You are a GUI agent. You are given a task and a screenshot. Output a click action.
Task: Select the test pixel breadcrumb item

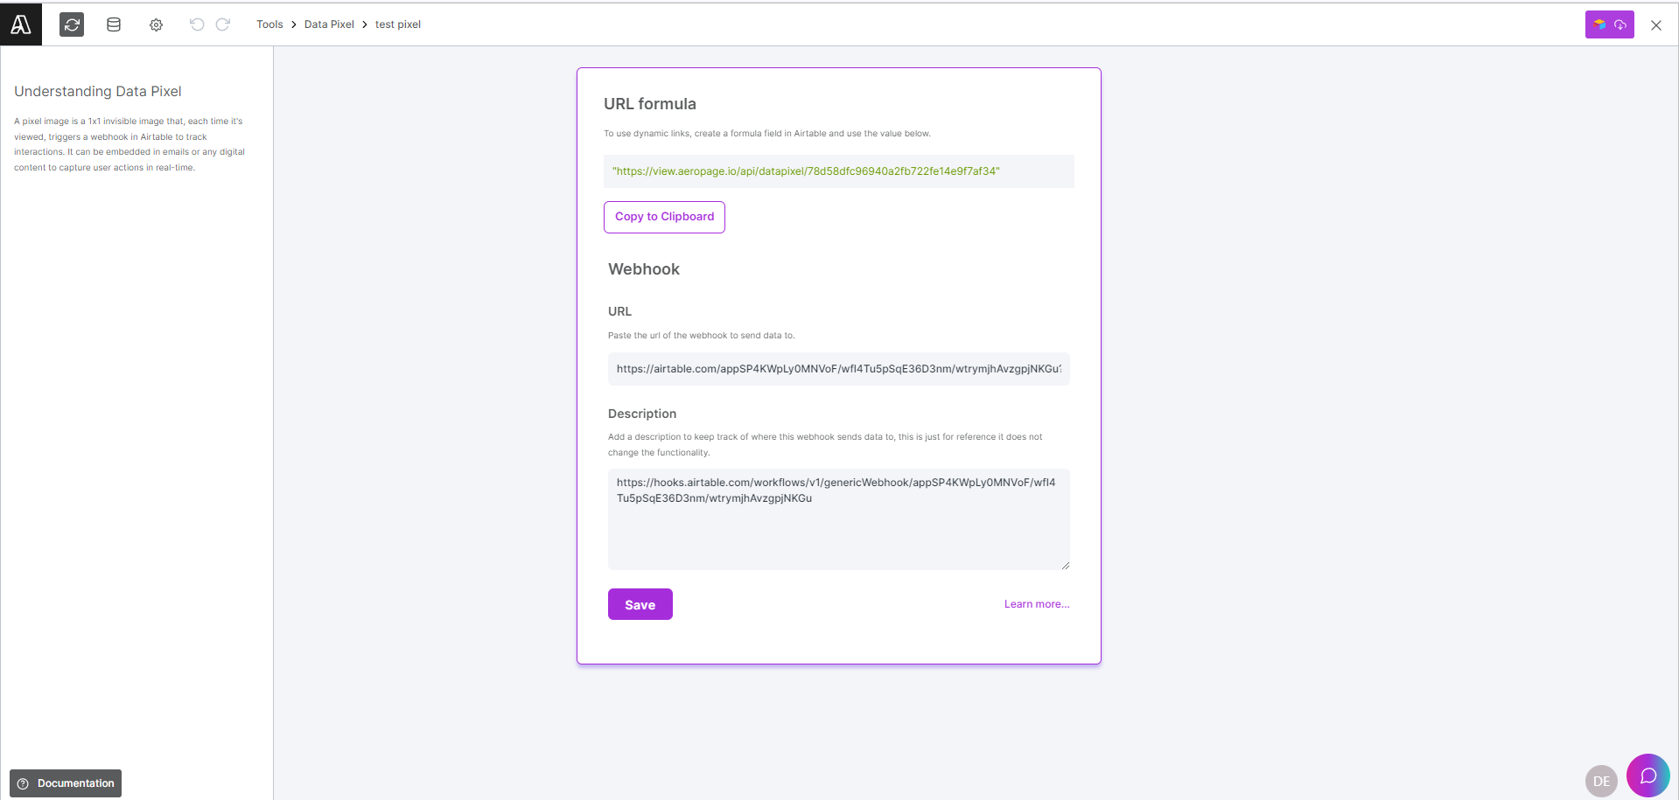pyautogui.click(x=398, y=24)
